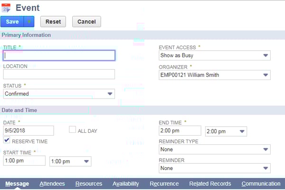Screen dimensions: 285x190
Task: Open the Availability tab
Action: [x=126, y=184]
